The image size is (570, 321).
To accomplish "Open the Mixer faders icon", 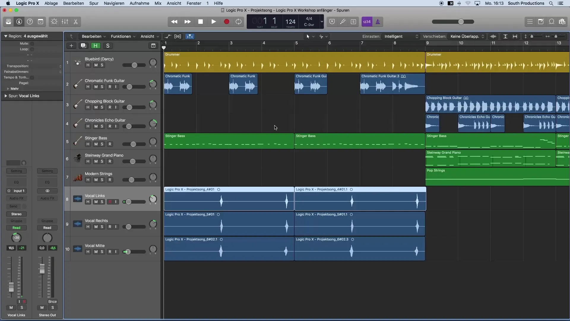I will pyautogui.click(x=65, y=22).
